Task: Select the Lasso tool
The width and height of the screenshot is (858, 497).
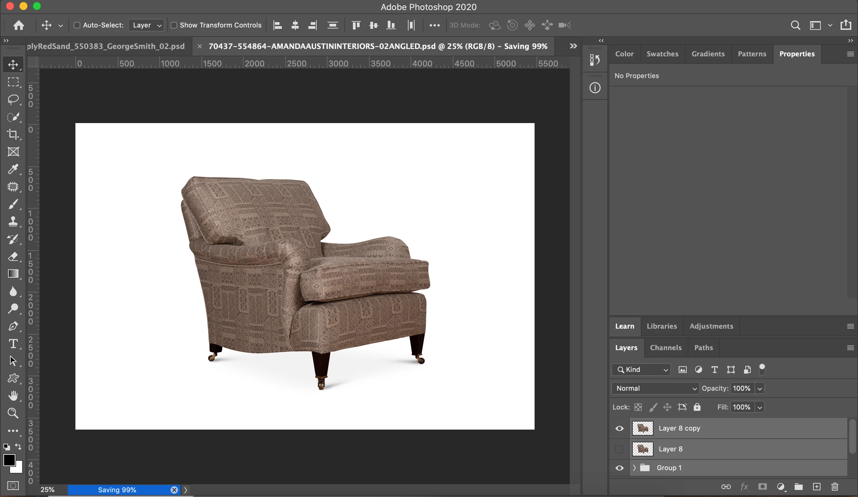Action: coord(13,99)
